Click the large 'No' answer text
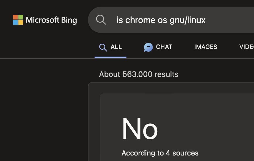The image size is (254, 161). [140, 129]
